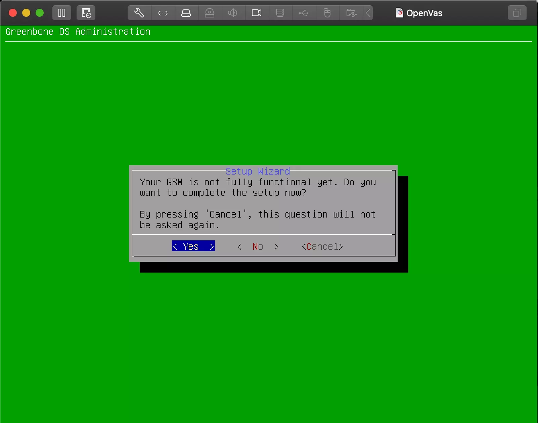Toggle the sound speaker icon

233,13
